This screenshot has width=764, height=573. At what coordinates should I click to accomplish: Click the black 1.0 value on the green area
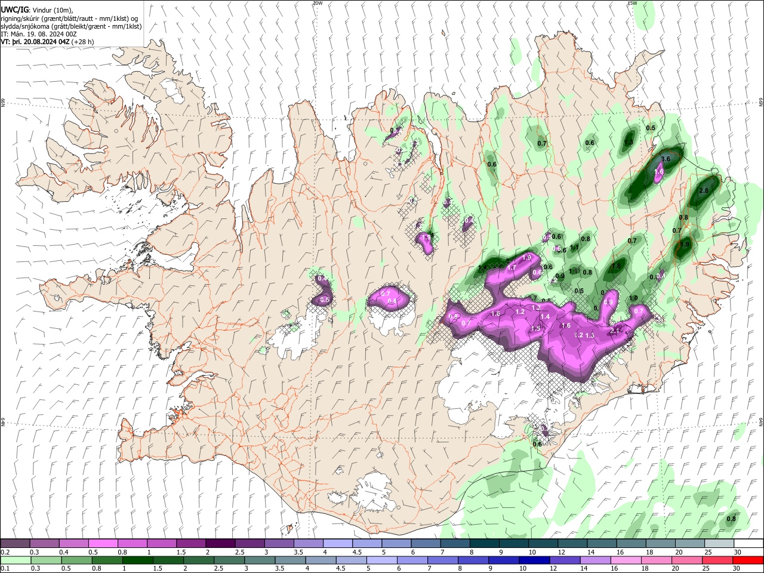tap(633, 298)
